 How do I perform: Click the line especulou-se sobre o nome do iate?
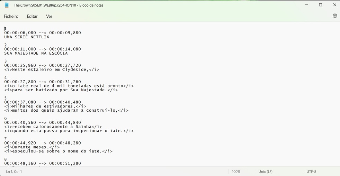(x=58, y=151)
